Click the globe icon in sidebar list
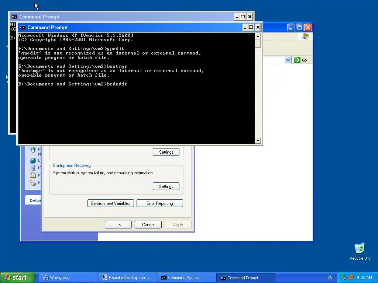 33,161
